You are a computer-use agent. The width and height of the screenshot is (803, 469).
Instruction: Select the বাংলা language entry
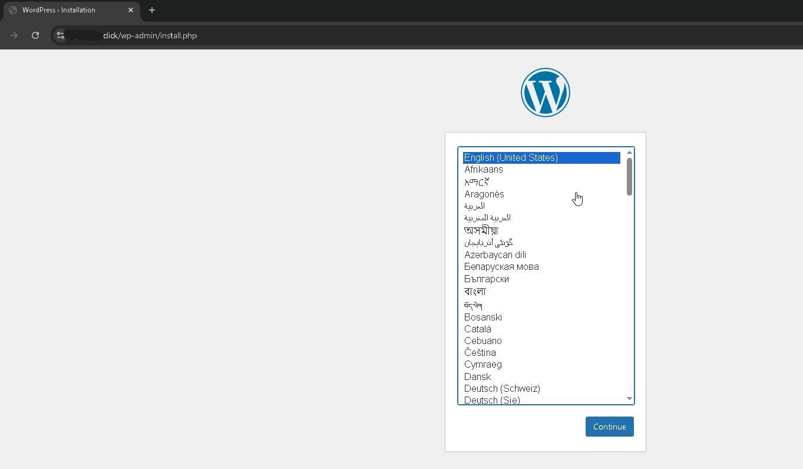pos(541,292)
